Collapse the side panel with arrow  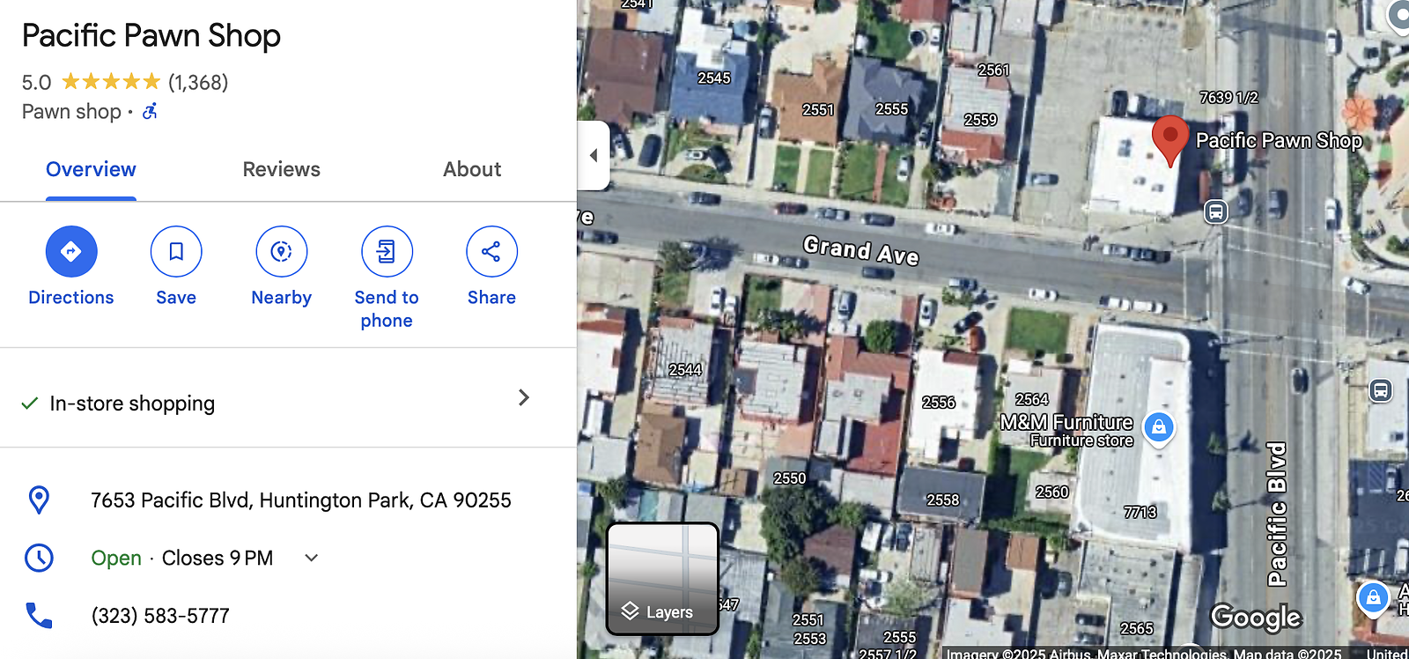click(594, 155)
